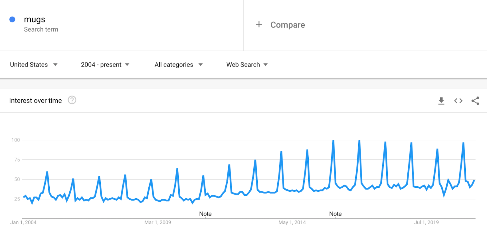Click the embed code icon

pos(458,101)
